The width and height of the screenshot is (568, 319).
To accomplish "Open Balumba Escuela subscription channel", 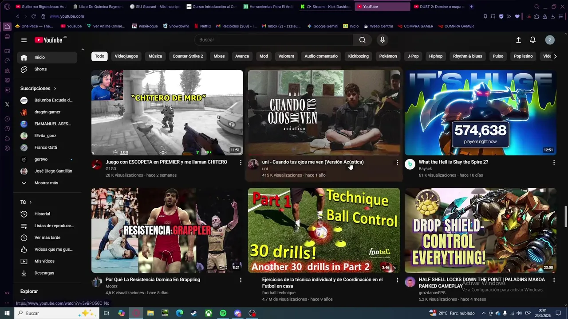I will coord(47,101).
